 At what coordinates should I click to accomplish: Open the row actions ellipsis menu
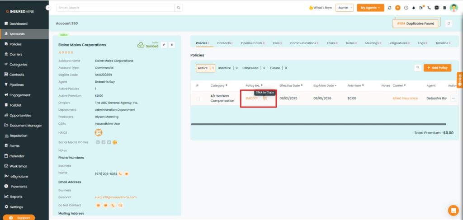pos(453,98)
